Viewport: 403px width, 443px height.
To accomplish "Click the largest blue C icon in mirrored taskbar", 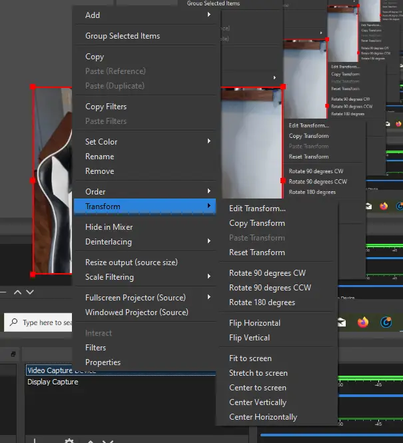I will [386, 322].
